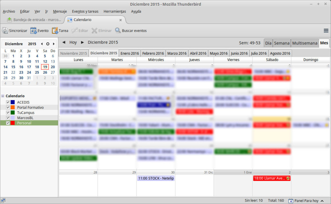Create a new event with Evento icon

(34, 31)
